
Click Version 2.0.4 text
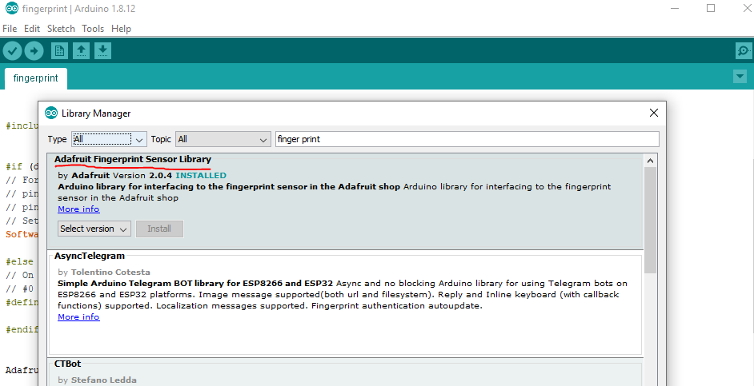click(x=142, y=175)
